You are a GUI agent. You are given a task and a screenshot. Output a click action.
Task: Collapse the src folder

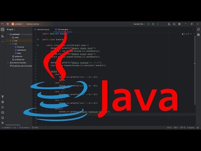point(10,44)
